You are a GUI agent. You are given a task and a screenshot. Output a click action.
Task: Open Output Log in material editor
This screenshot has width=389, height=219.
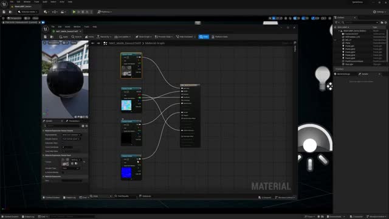point(69,198)
